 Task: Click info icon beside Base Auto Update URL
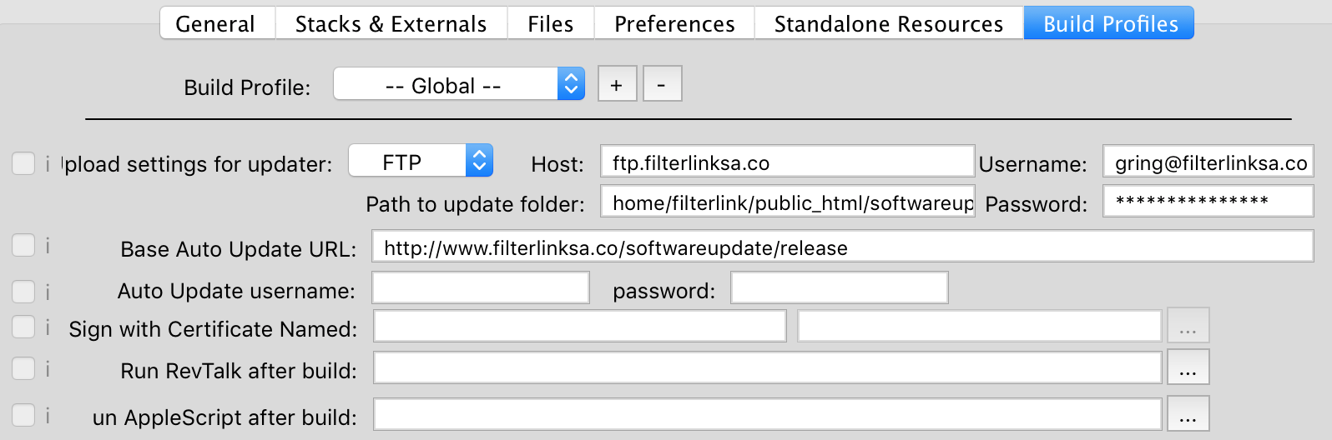tap(48, 246)
